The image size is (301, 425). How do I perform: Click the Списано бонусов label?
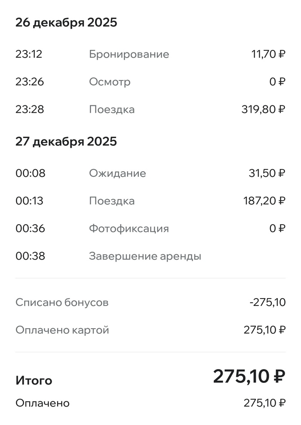coord(62,302)
